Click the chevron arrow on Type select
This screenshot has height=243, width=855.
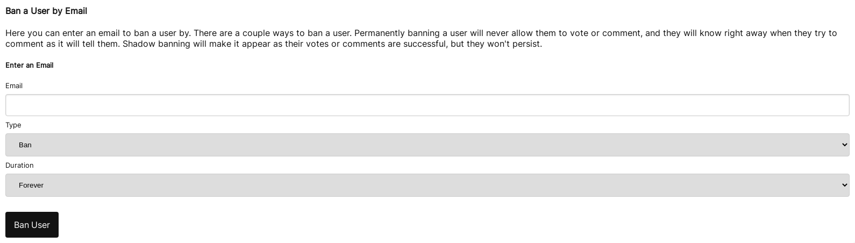844,145
